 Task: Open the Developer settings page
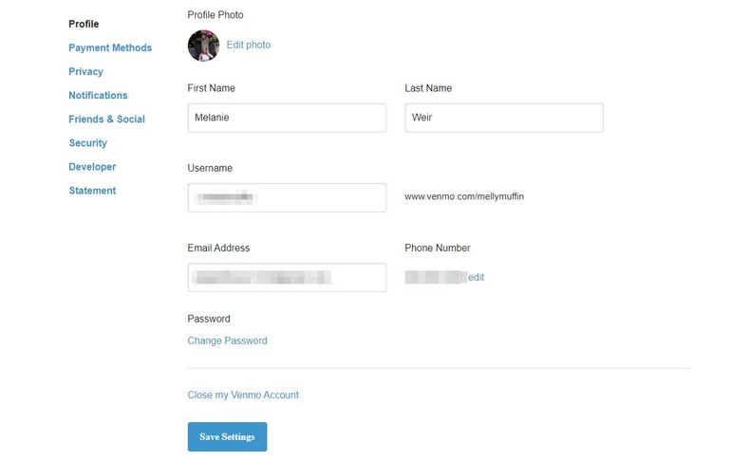click(x=92, y=167)
